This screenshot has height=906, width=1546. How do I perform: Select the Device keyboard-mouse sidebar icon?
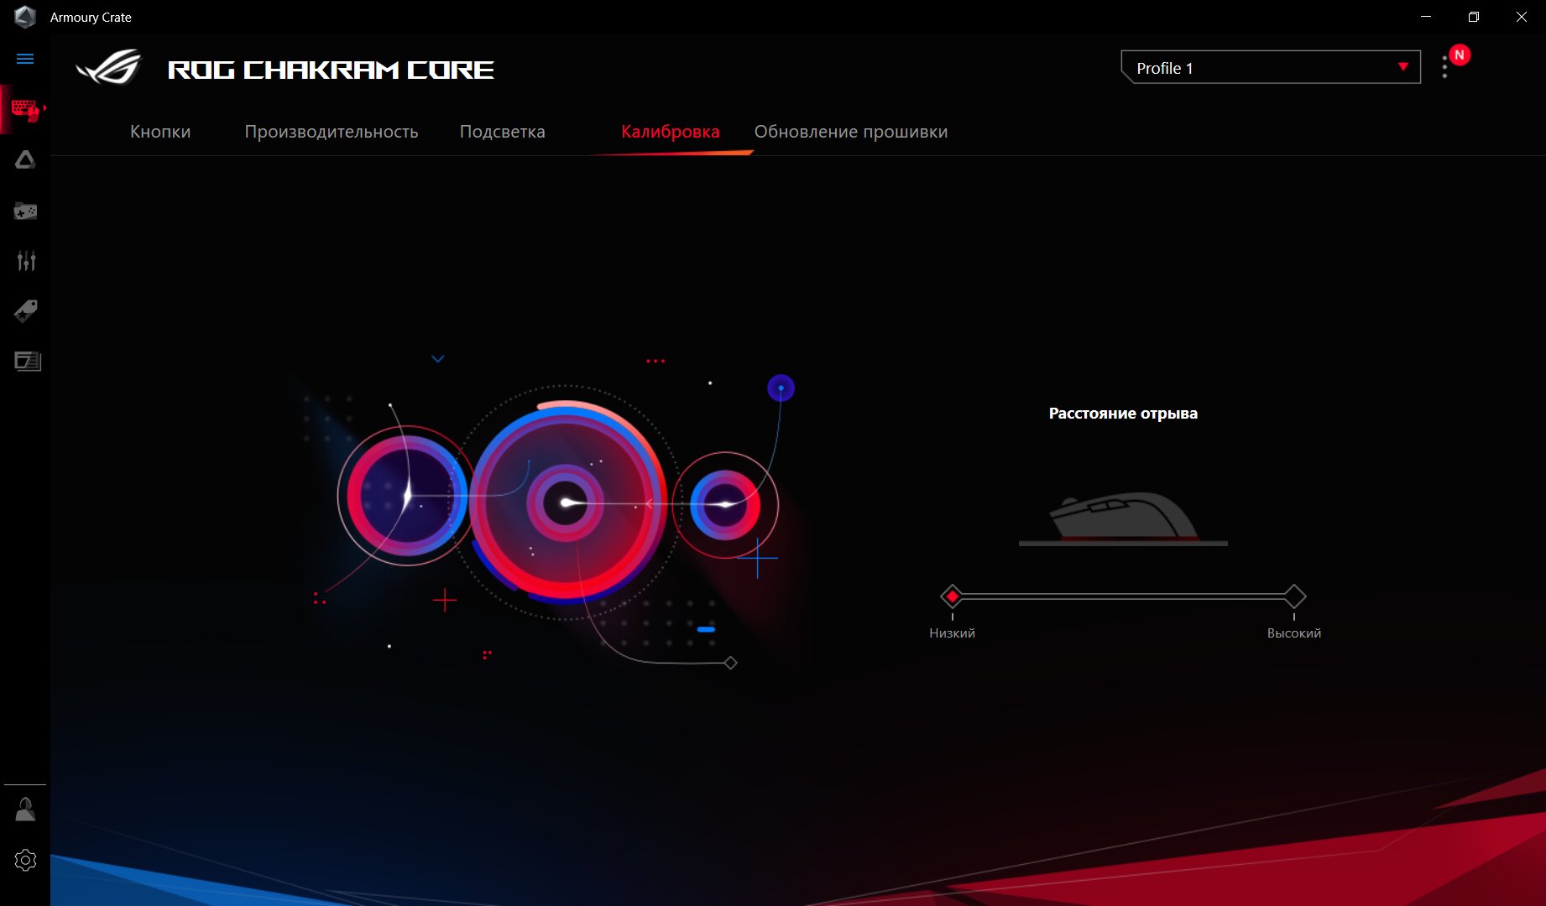(25, 109)
